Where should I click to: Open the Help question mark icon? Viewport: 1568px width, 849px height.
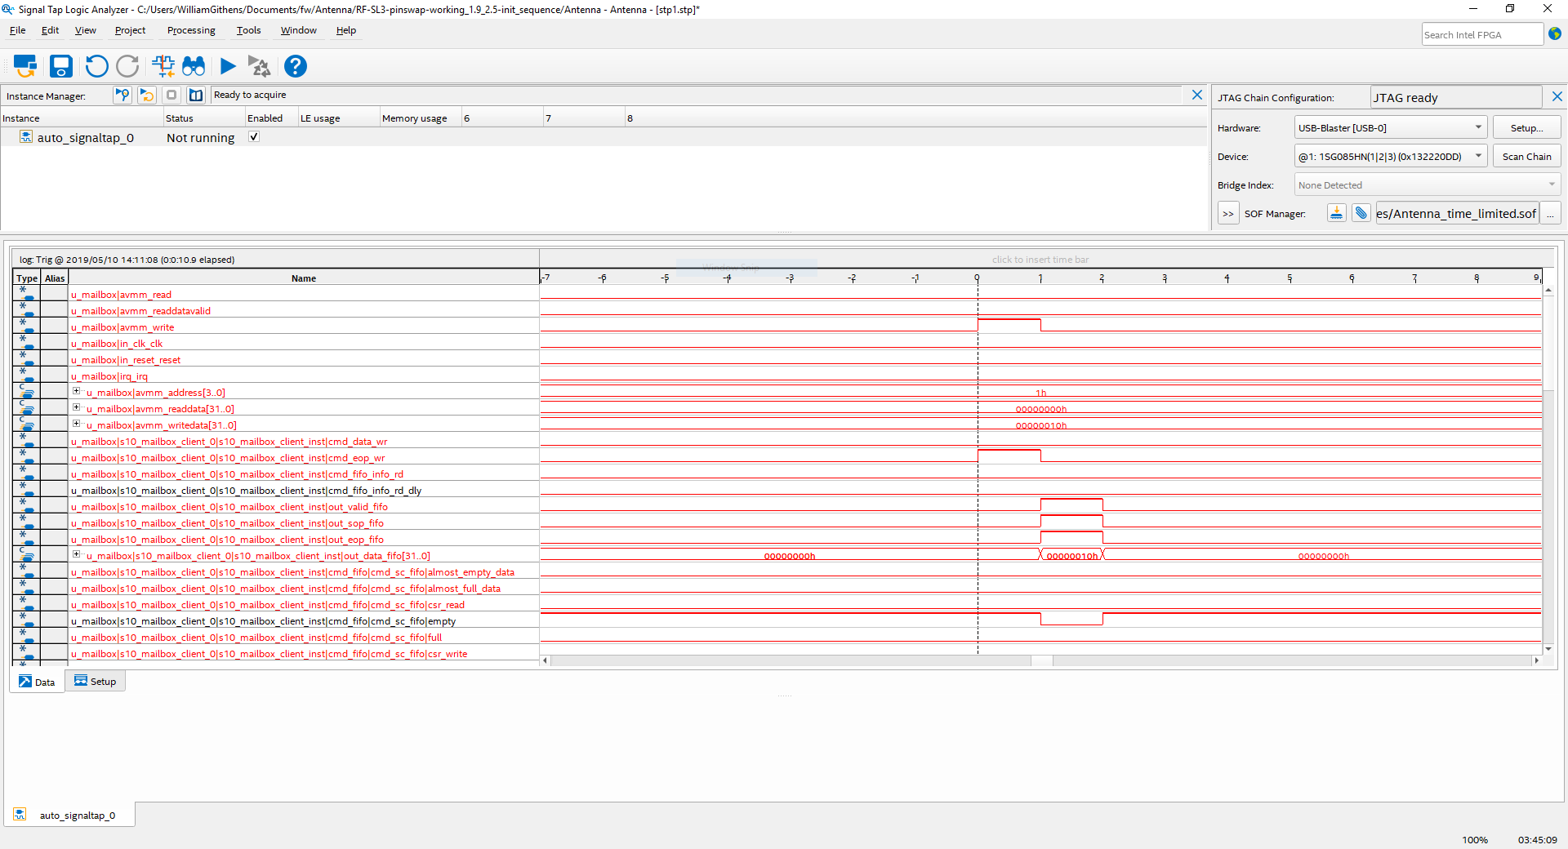296,66
